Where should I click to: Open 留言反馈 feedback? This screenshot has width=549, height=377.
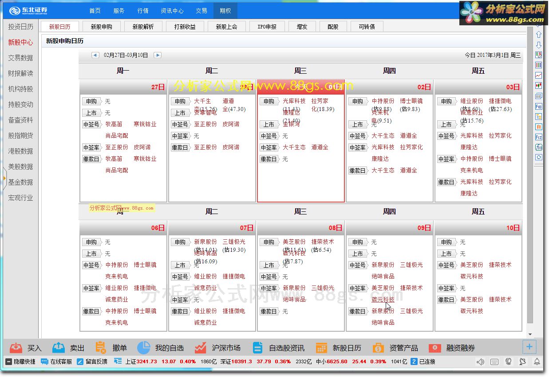pyautogui.click(x=92, y=362)
